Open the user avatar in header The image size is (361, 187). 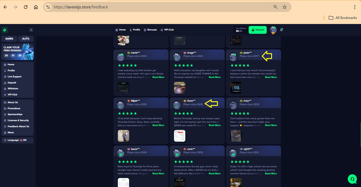273,30
